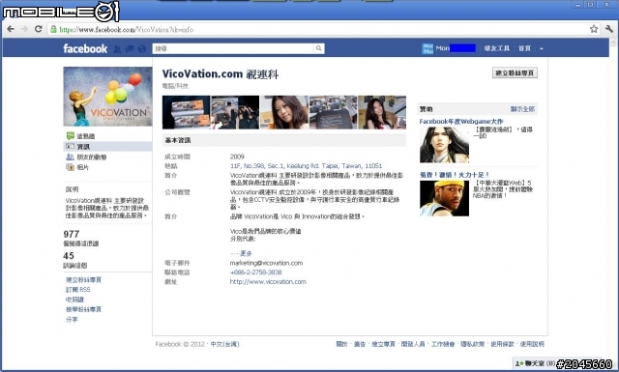Click the share link in sidebar
The image size is (619, 372).
pyautogui.click(x=72, y=319)
